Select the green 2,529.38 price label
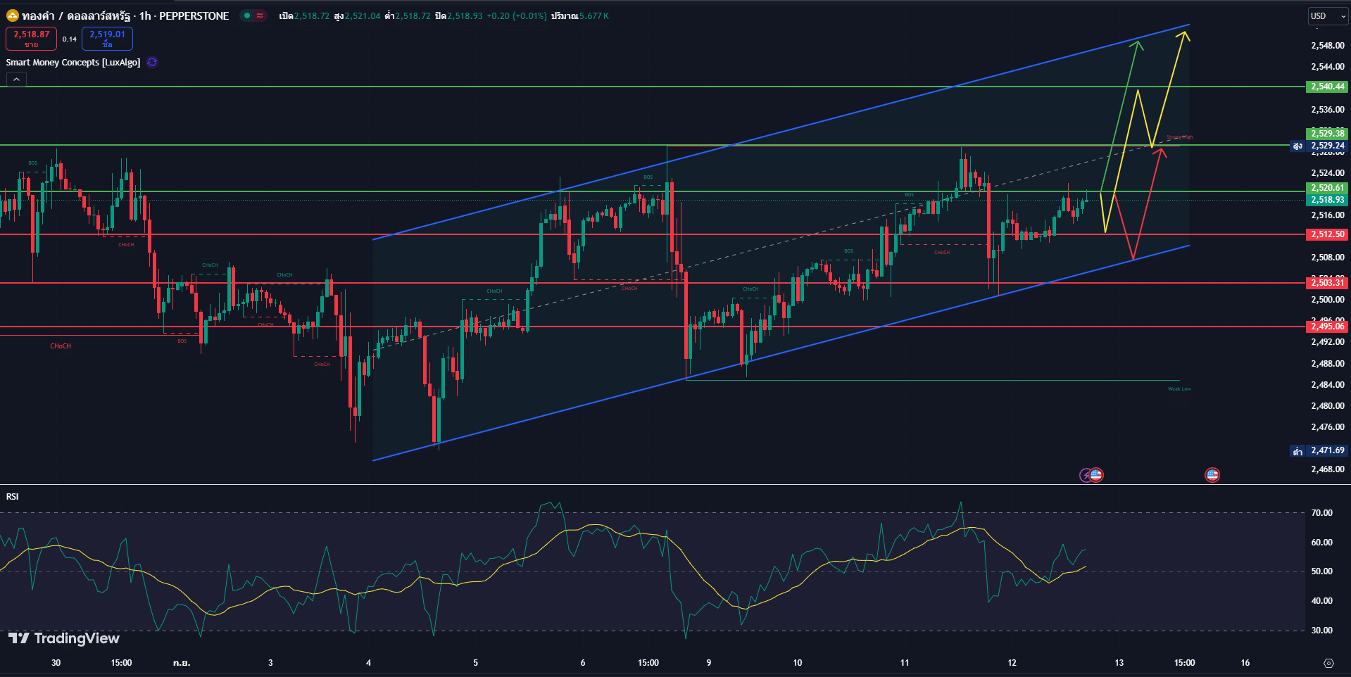This screenshot has width=1351, height=677. 1327,133
